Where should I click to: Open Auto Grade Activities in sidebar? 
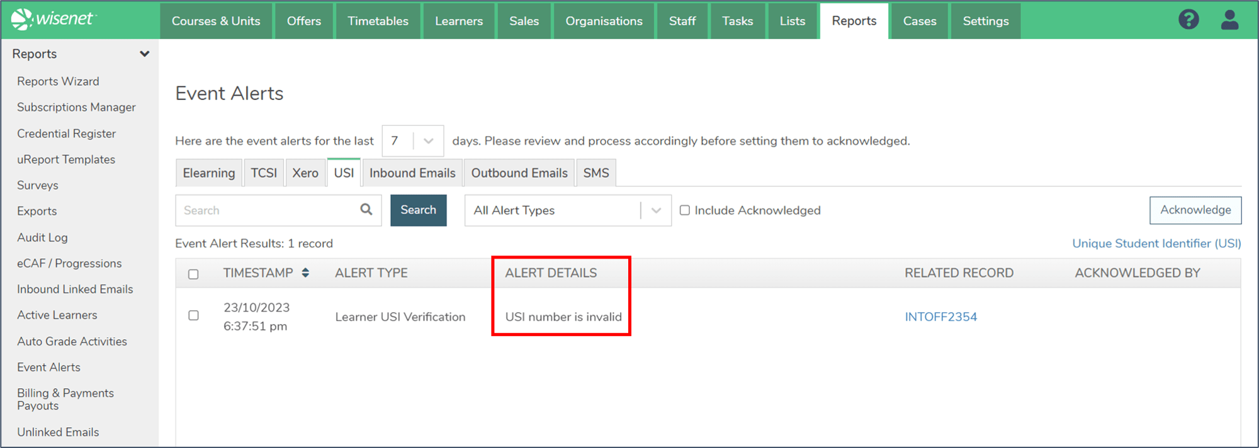[72, 341]
